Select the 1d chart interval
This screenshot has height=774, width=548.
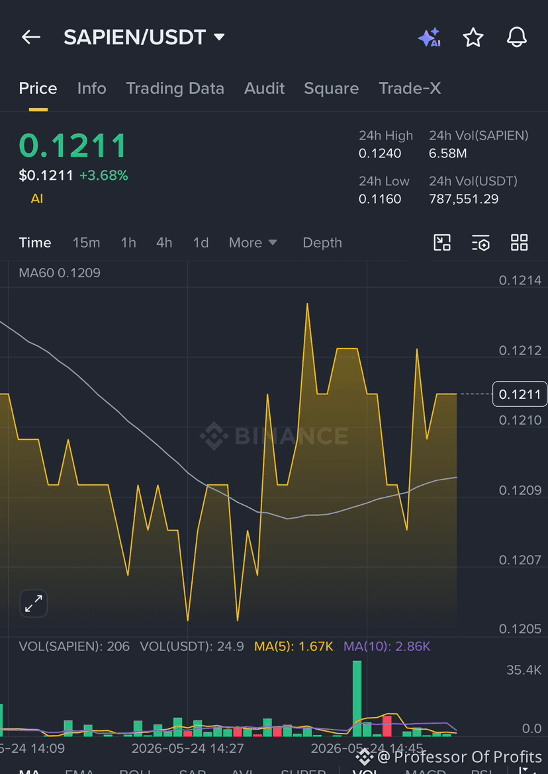(201, 243)
